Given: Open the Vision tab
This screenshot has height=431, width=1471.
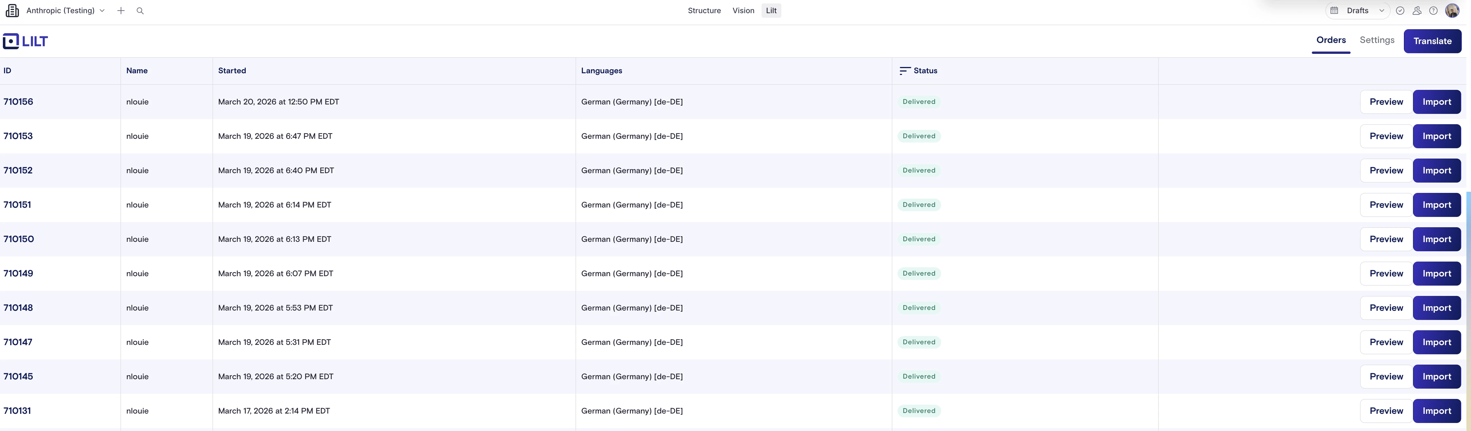Looking at the screenshot, I should (743, 11).
